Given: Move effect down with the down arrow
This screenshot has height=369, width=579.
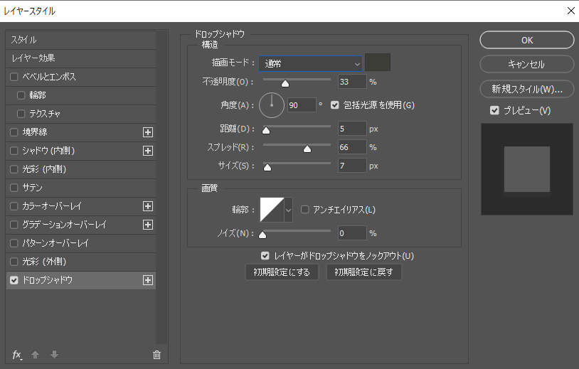Looking at the screenshot, I should [54, 355].
